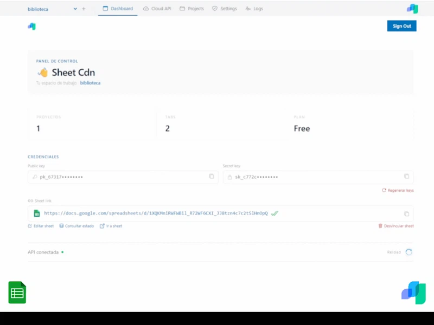Viewport: 434px width, 325px height.
Task: Copy the sheet link
Action: pyautogui.click(x=406, y=213)
